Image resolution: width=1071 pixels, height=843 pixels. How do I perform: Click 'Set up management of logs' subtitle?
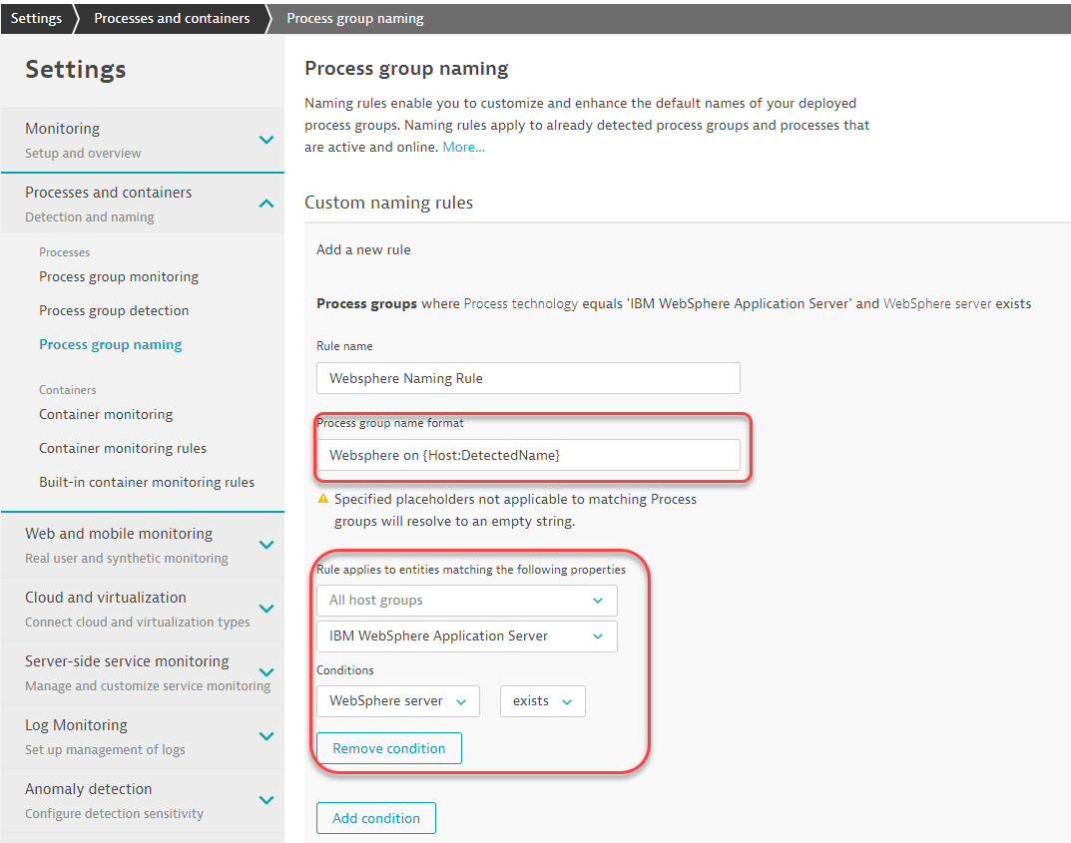(105, 749)
